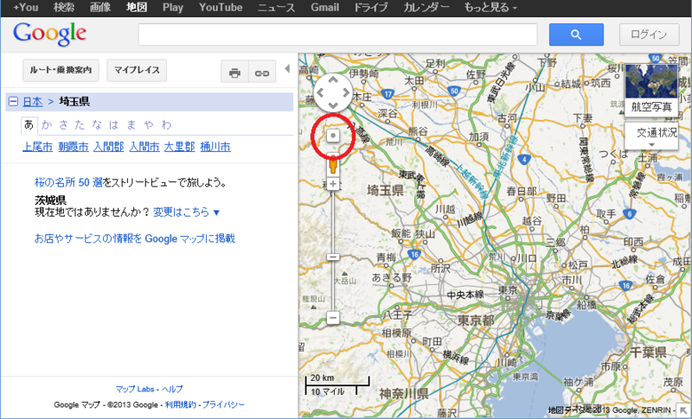This screenshot has width=692, height=419.
Task: Pan map left with the arrow
Action: 320,93
